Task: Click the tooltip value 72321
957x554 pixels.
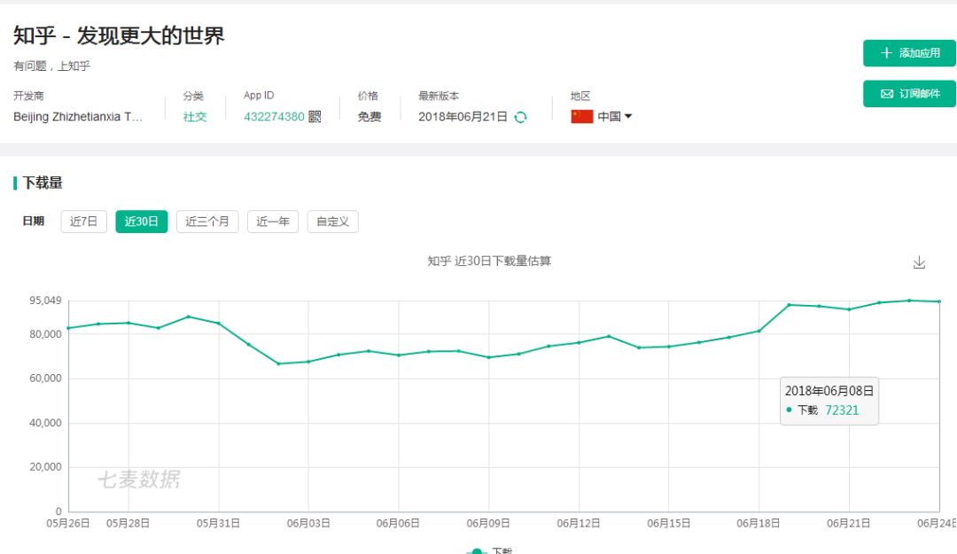Action: click(842, 410)
